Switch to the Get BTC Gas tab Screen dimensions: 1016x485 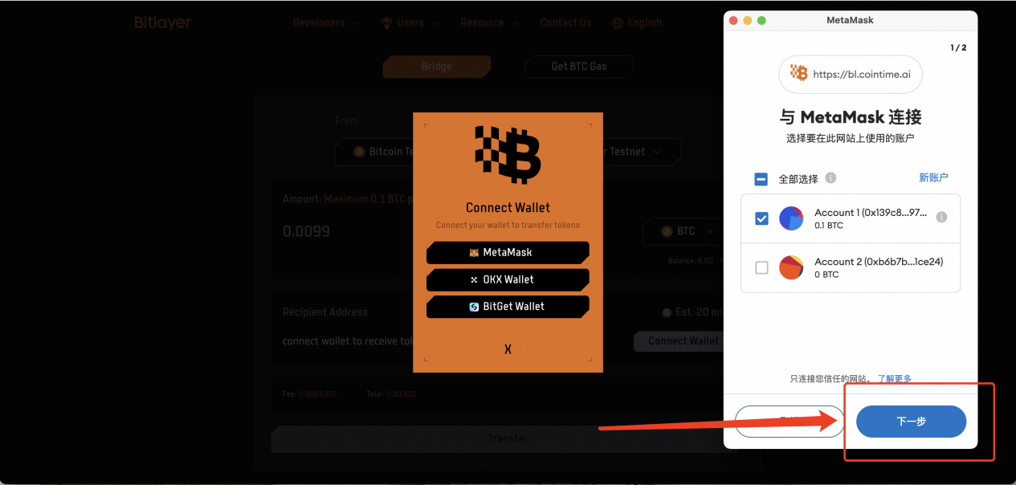(579, 67)
